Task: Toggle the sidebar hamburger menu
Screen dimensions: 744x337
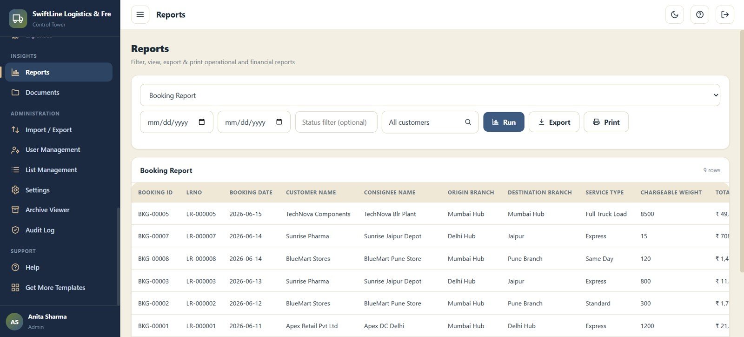Action: tap(140, 14)
